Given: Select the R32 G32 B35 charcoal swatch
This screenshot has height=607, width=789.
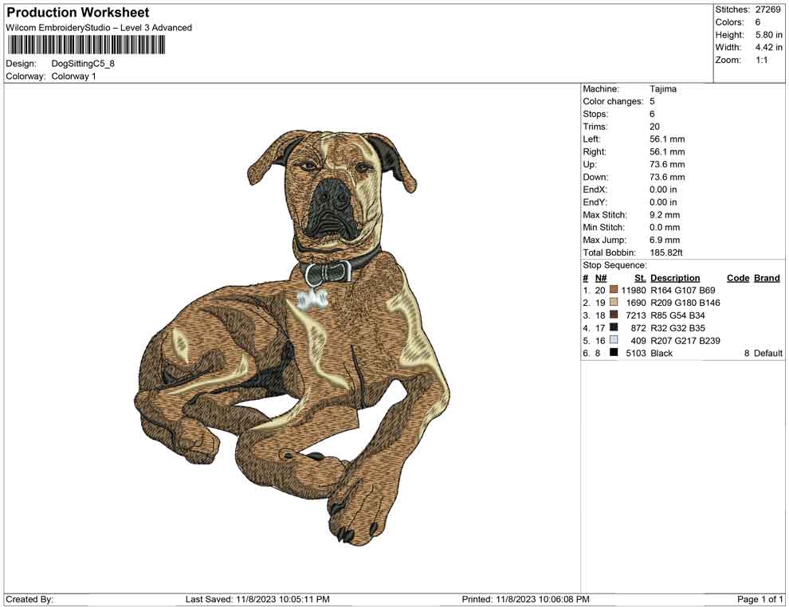Looking at the screenshot, I should coord(614,327).
